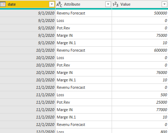Image resolution: width=168 pixels, height=133 pixels.
Task: Select Marge IN with value 76000
Action: tap(65, 73)
